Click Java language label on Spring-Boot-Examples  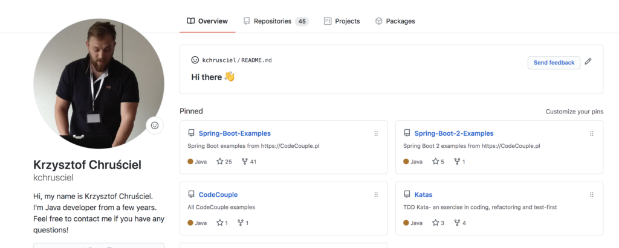[197, 162]
